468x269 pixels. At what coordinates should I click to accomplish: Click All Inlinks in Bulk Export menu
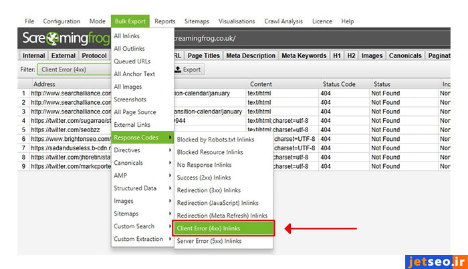click(x=127, y=36)
